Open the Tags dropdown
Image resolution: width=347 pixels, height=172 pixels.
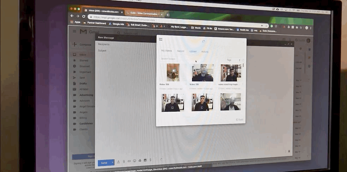[233, 60]
